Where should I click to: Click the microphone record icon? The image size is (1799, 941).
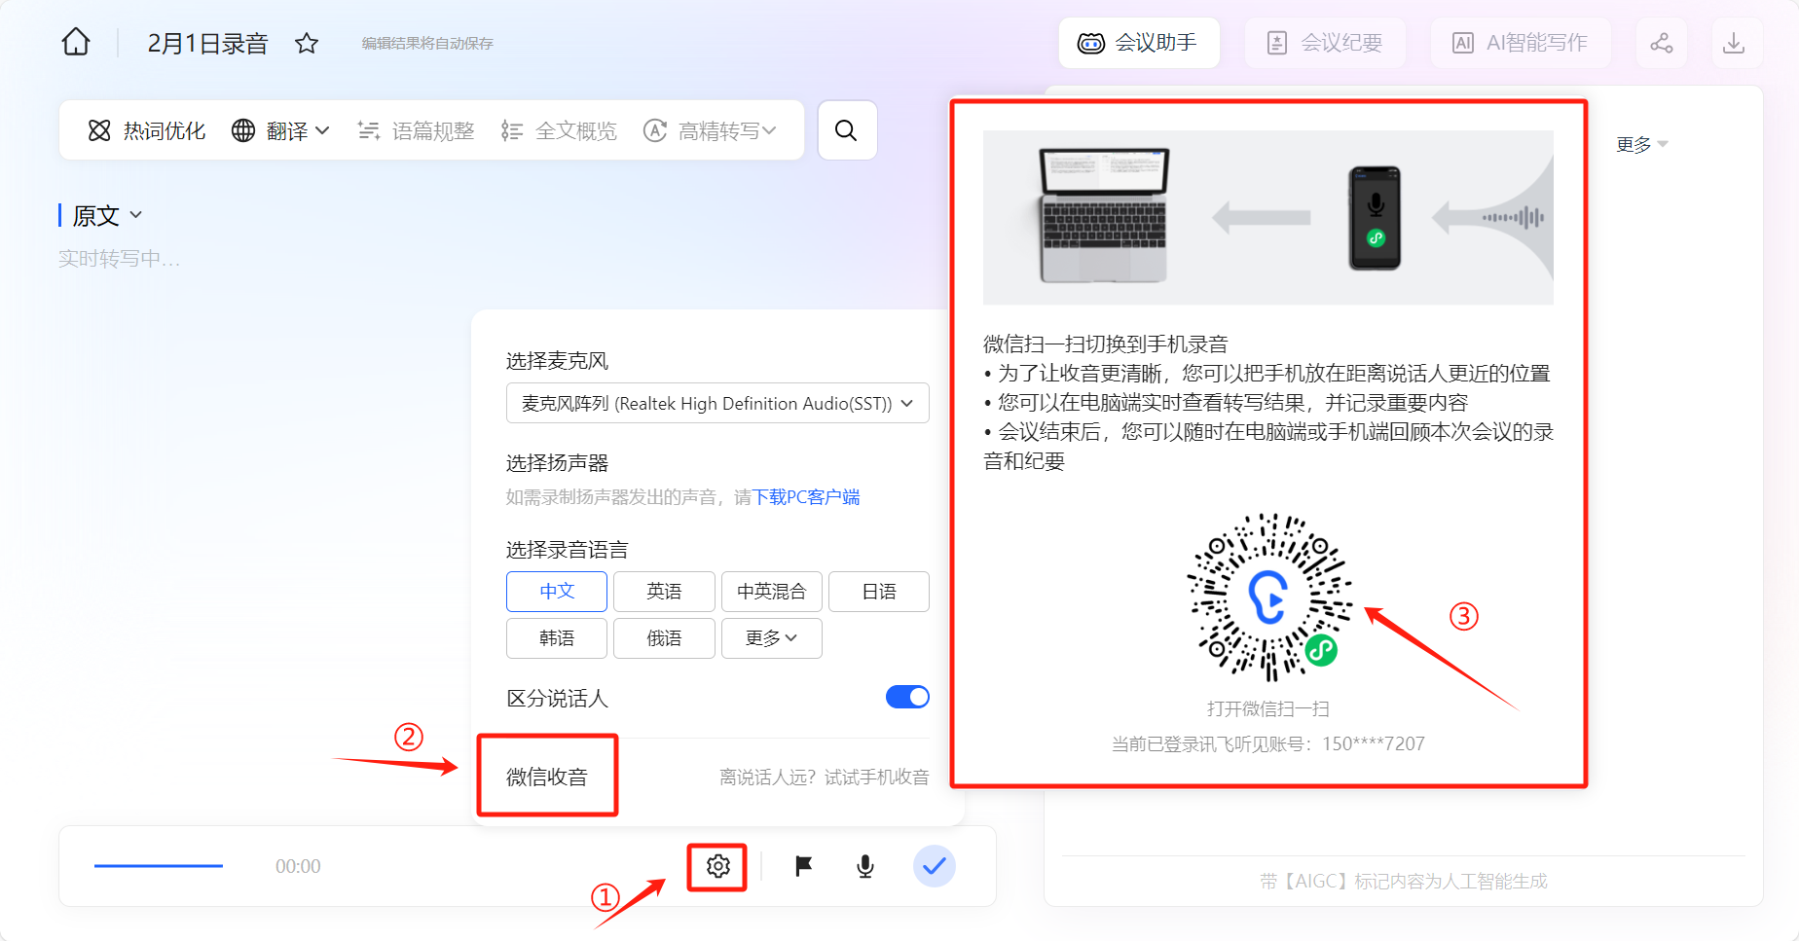(864, 866)
